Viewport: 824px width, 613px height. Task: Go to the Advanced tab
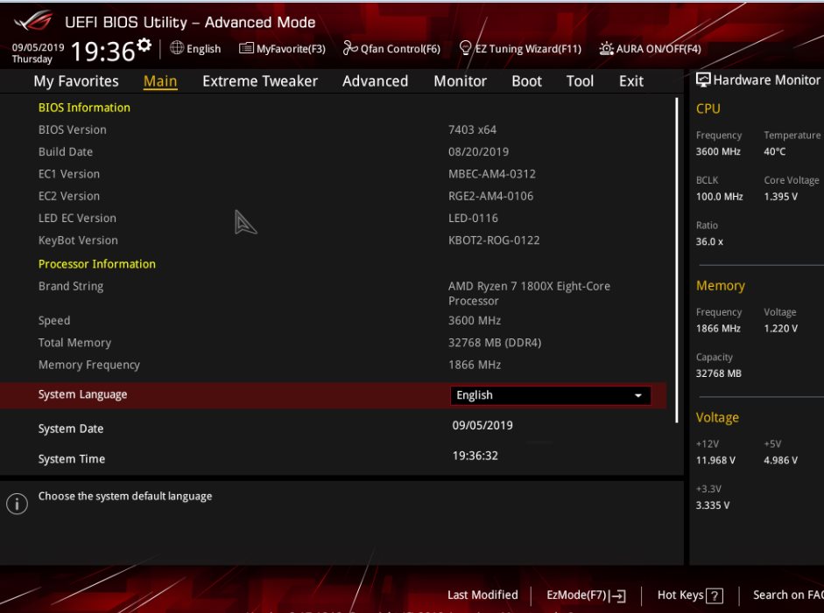coord(375,80)
